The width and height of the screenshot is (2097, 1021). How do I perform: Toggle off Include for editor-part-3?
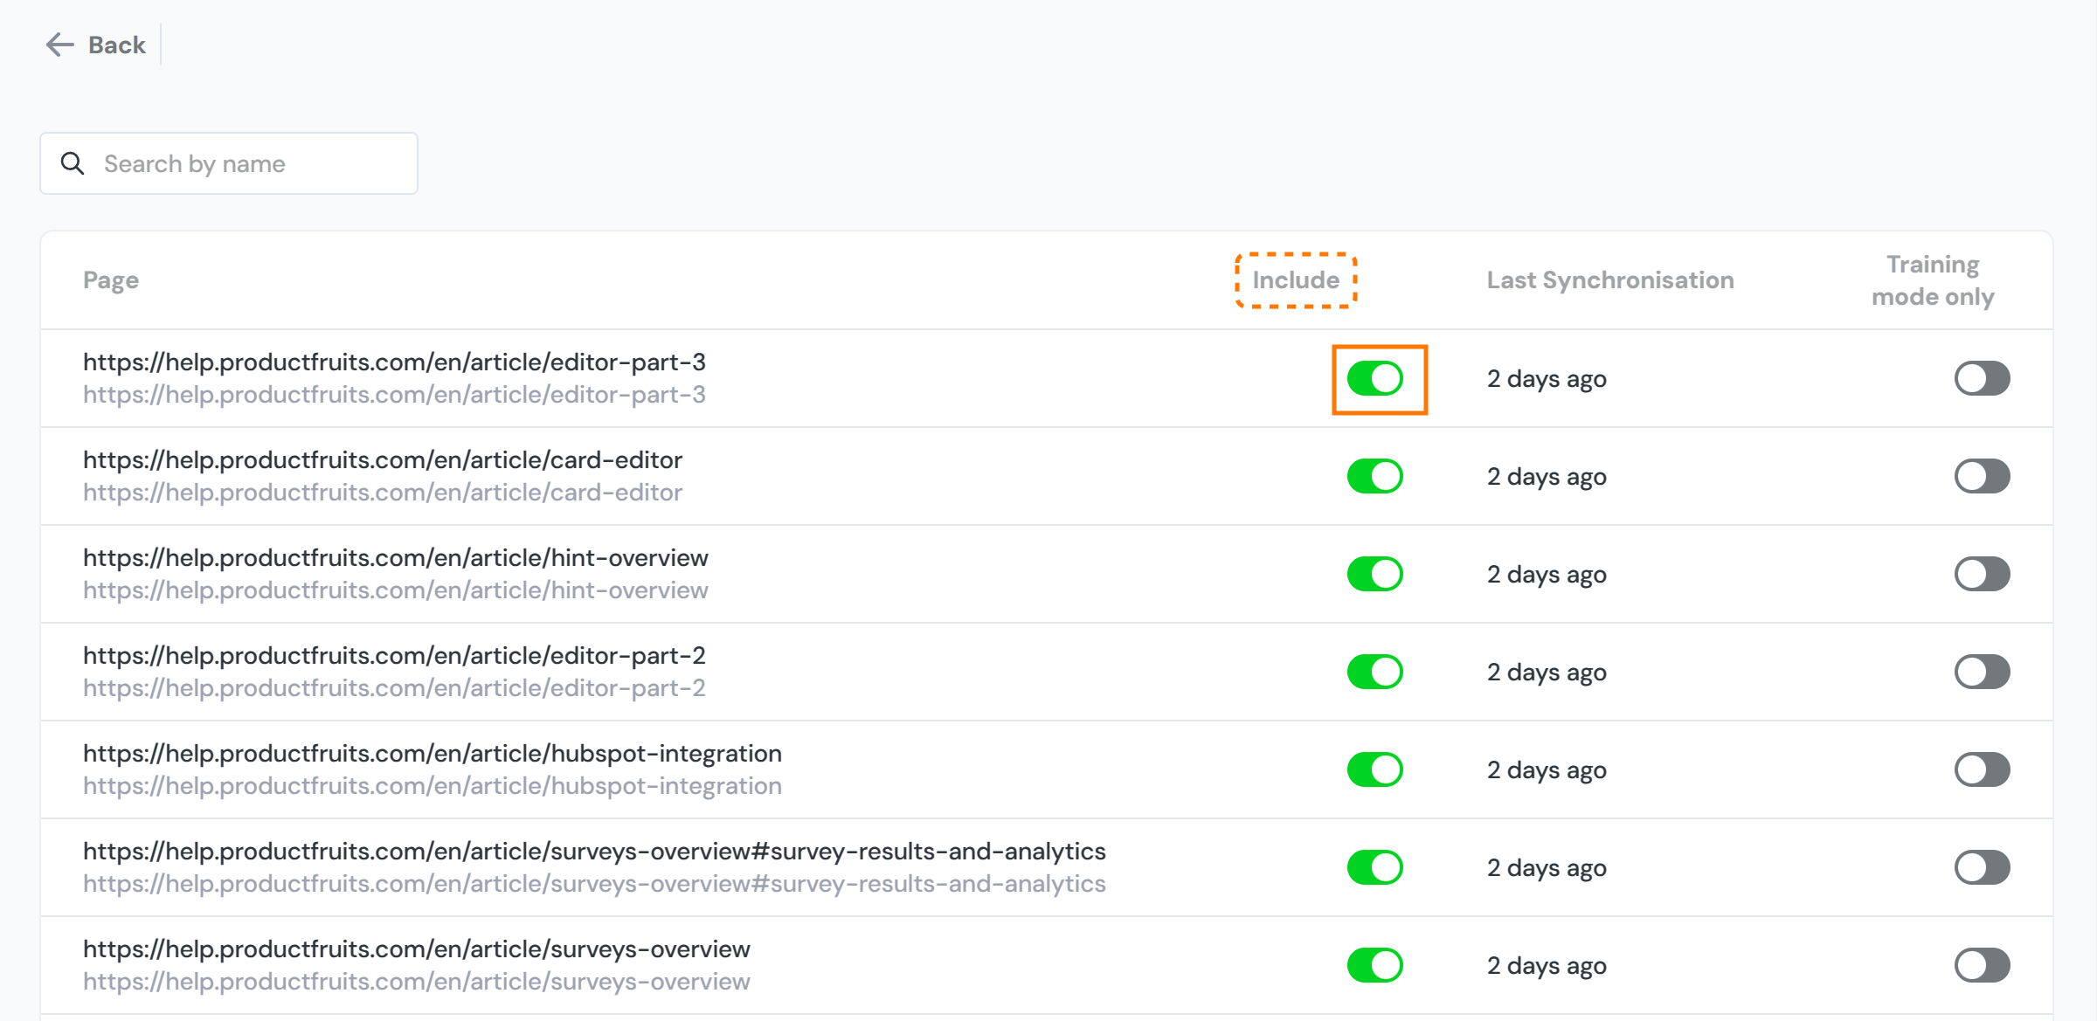(1374, 378)
